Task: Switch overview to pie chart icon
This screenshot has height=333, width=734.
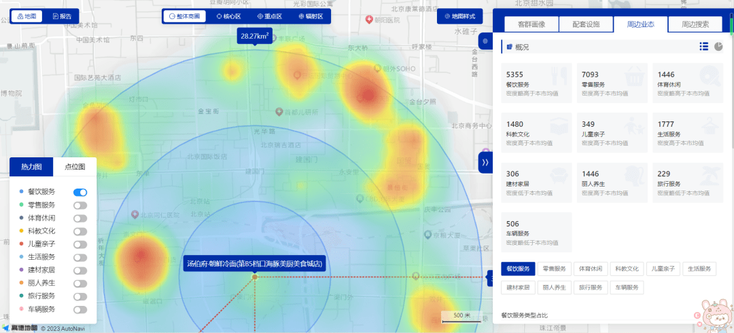Action: [718, 46]
